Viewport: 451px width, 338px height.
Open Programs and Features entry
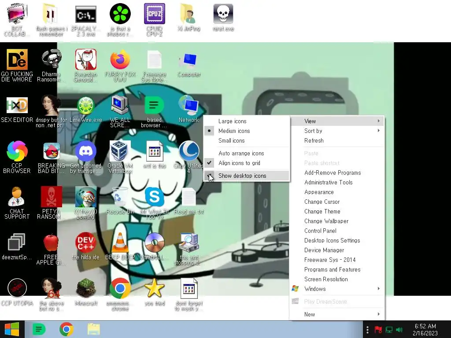click(x=337, y=270)
